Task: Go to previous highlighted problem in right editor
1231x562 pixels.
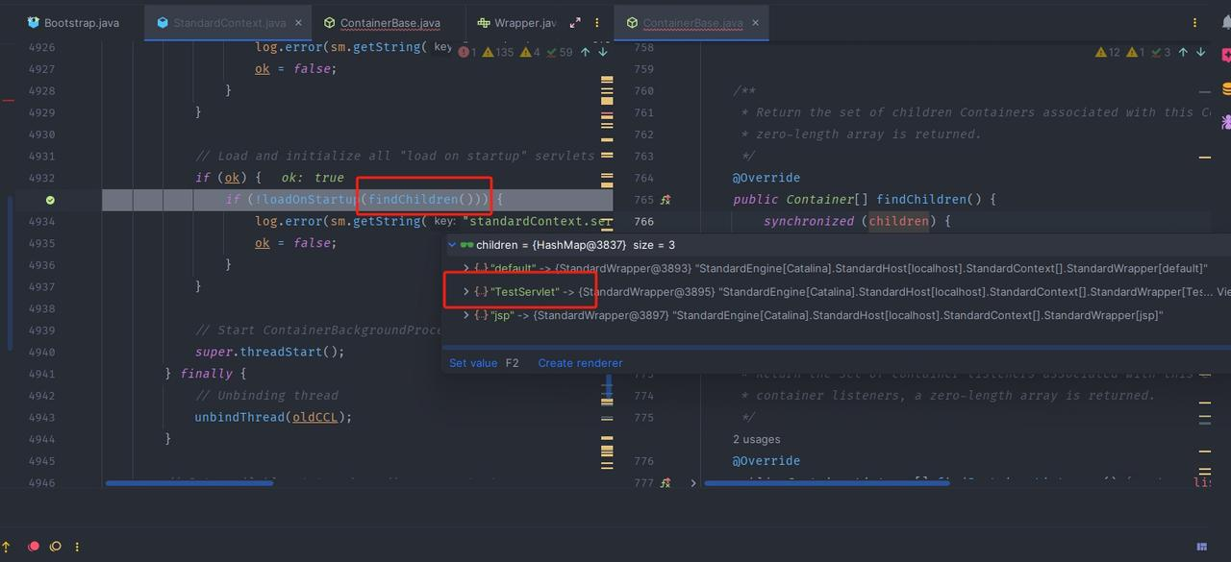Action: [x=1183, y=52]
